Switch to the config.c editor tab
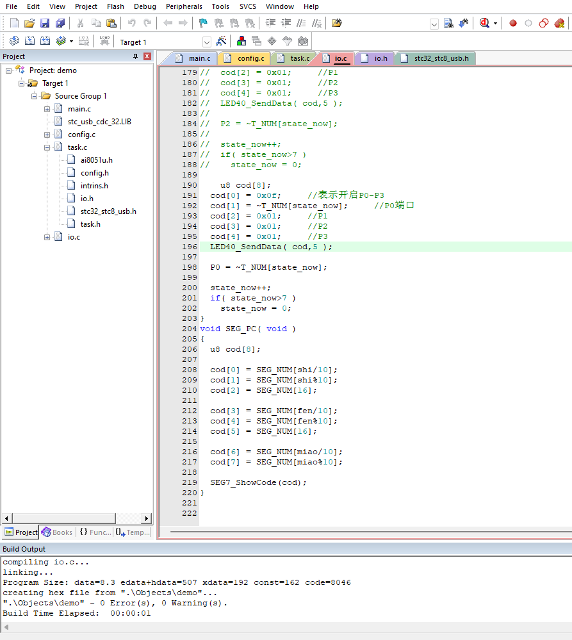572x640 pixels. [x=245, y=58]
